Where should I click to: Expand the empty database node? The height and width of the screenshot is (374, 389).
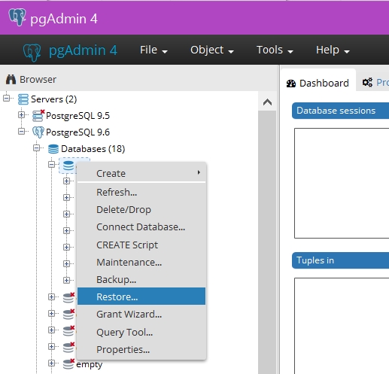click(x=51, y=363)
